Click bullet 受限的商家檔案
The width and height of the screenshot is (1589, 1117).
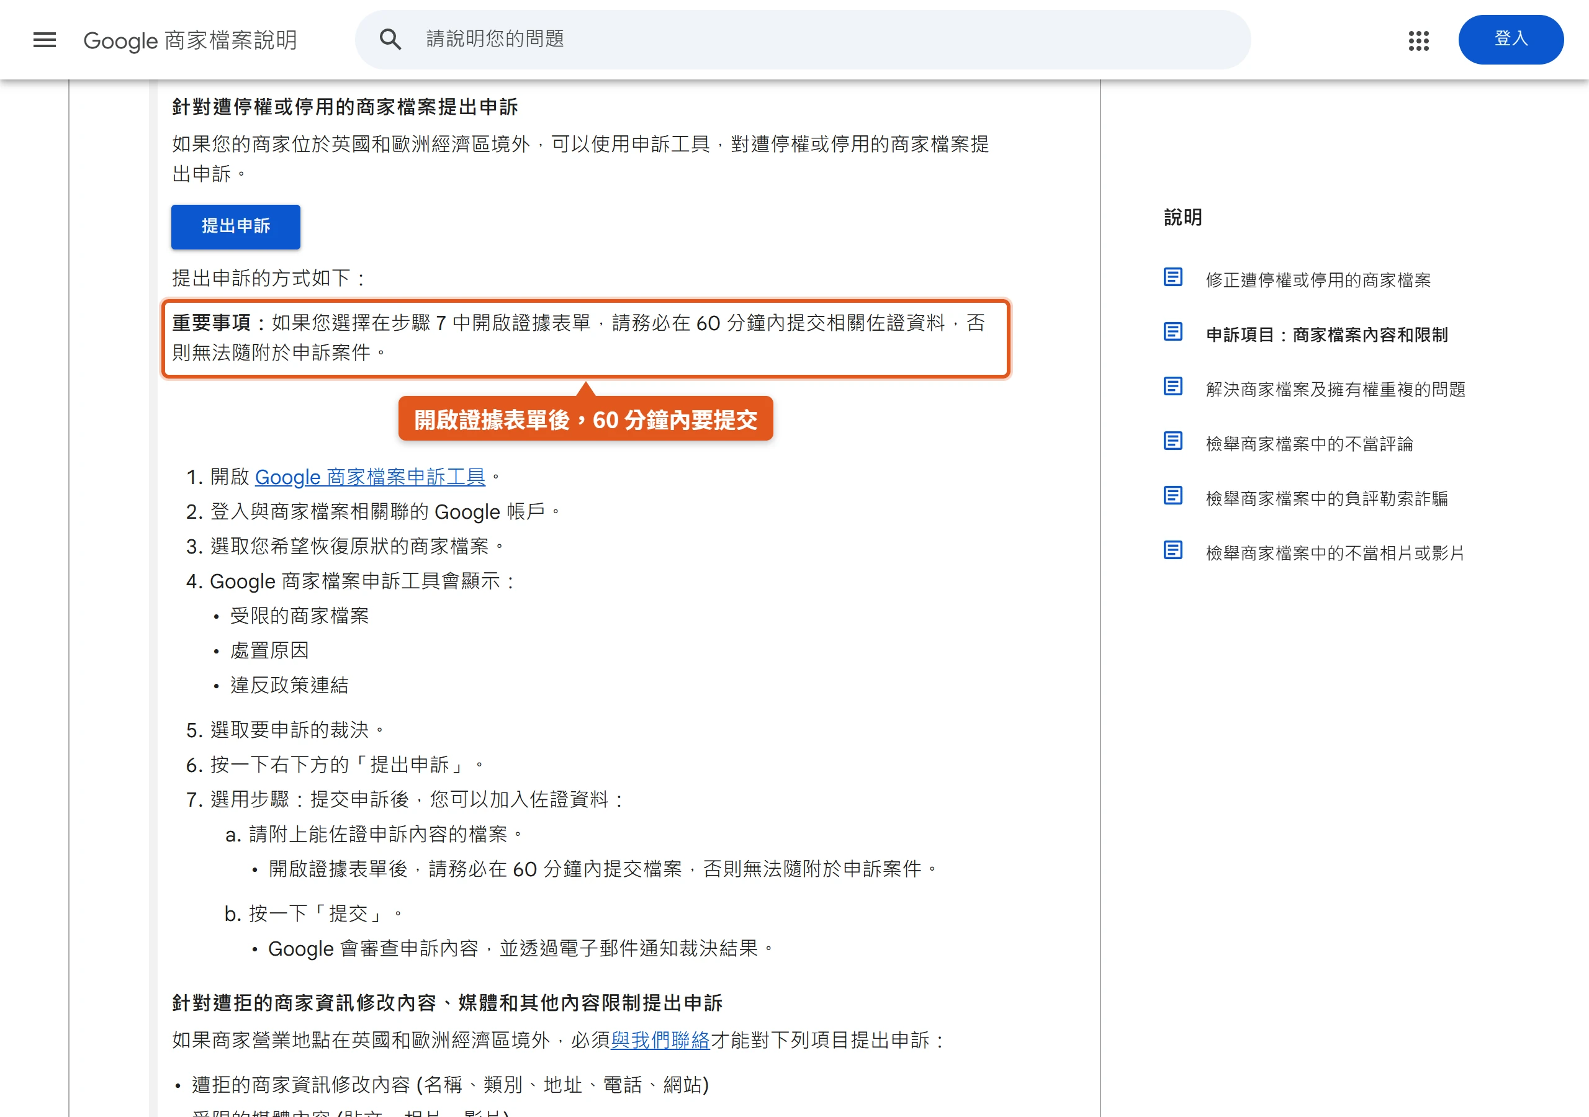299,615
